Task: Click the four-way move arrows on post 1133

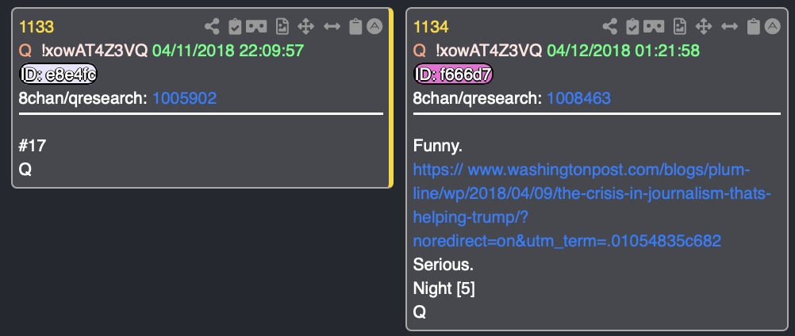Action: pos(305,26)
